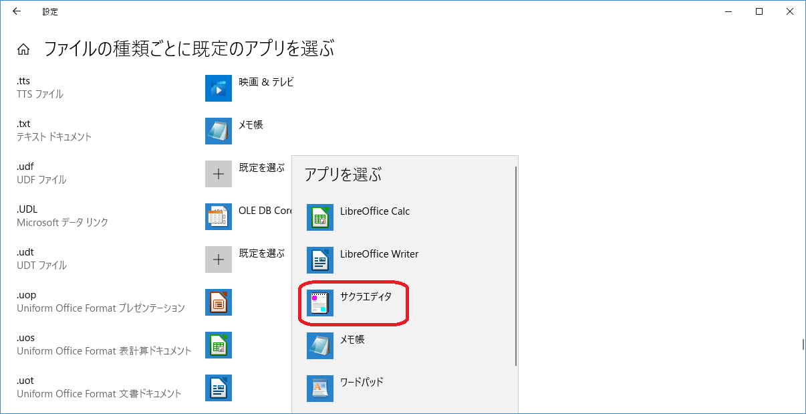The image size is (806, 414).
Task: Minimize the 設定 window
Action: (x=728, y=11)
